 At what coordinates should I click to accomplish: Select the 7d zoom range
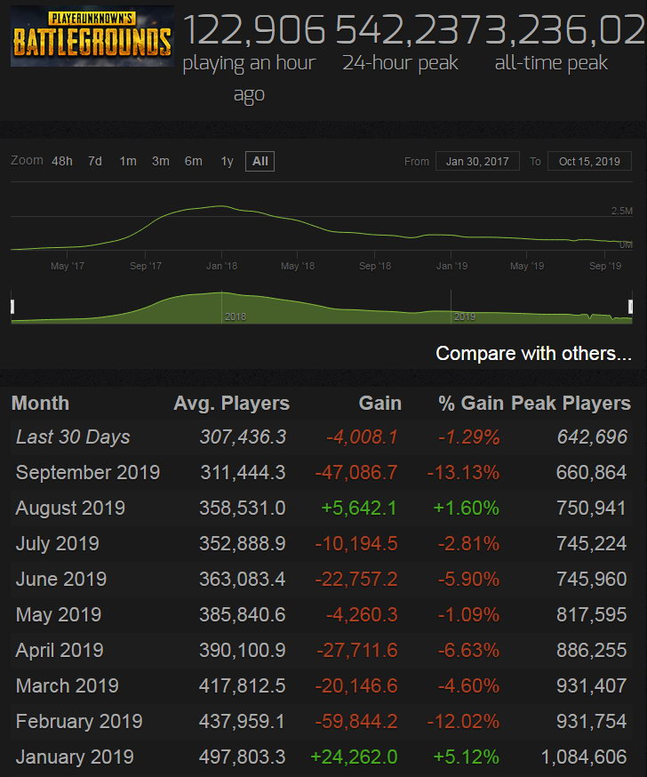[95, 161]
